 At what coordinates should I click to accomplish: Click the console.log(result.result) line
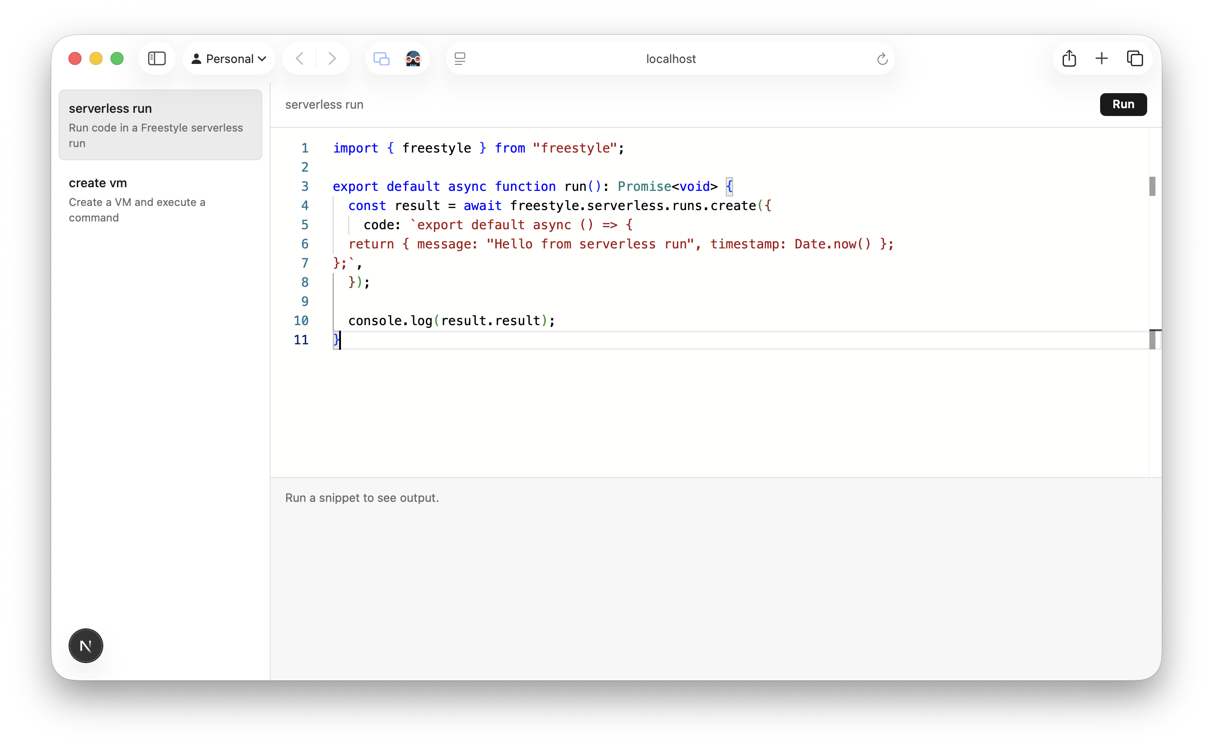[x=452, y=321]
